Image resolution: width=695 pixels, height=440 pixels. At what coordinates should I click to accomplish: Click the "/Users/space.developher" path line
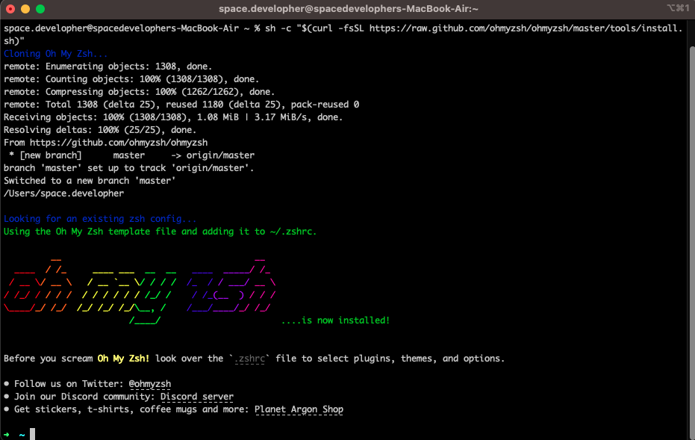[x=64, y=193]
